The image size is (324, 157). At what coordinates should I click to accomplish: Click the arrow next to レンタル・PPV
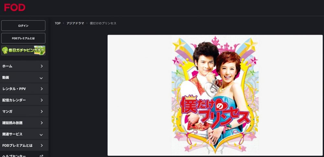pyautogui.click(x=41, y=89)
